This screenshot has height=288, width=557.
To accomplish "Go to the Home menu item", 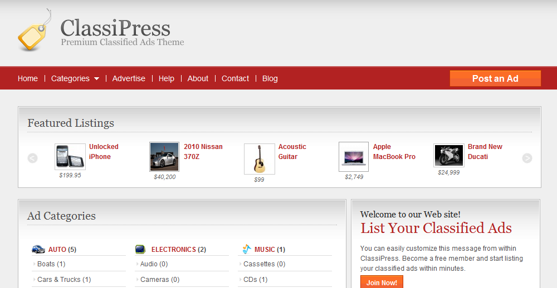I will [x=28, y=78].
